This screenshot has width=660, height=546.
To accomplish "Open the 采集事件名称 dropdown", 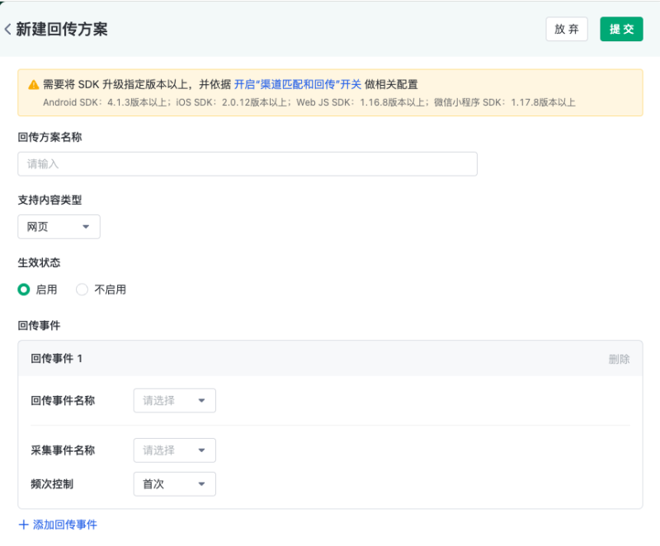I will click(175, 450).
